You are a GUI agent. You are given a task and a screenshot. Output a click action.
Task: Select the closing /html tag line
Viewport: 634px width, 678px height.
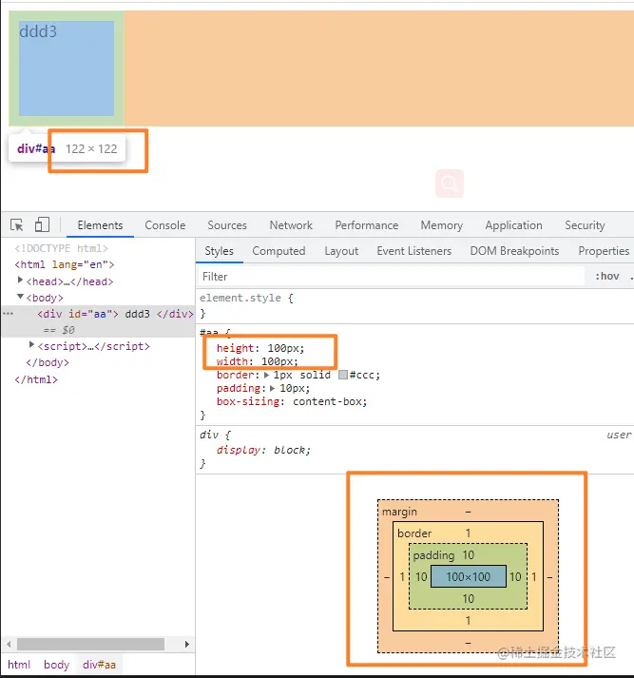(36, 379)
